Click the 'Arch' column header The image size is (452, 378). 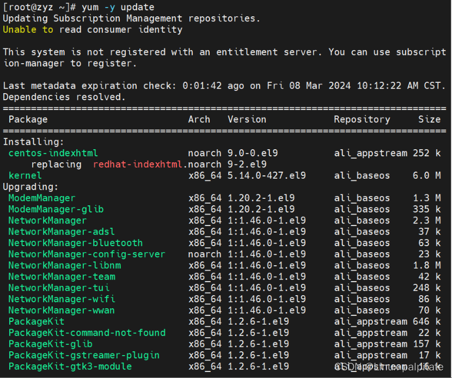click(199, 120)
